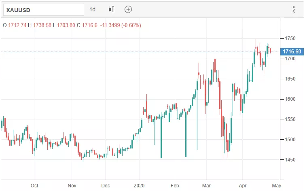Click the close price value 1716.6
Screen dimensions: 305x191
(x=89, y=25)
